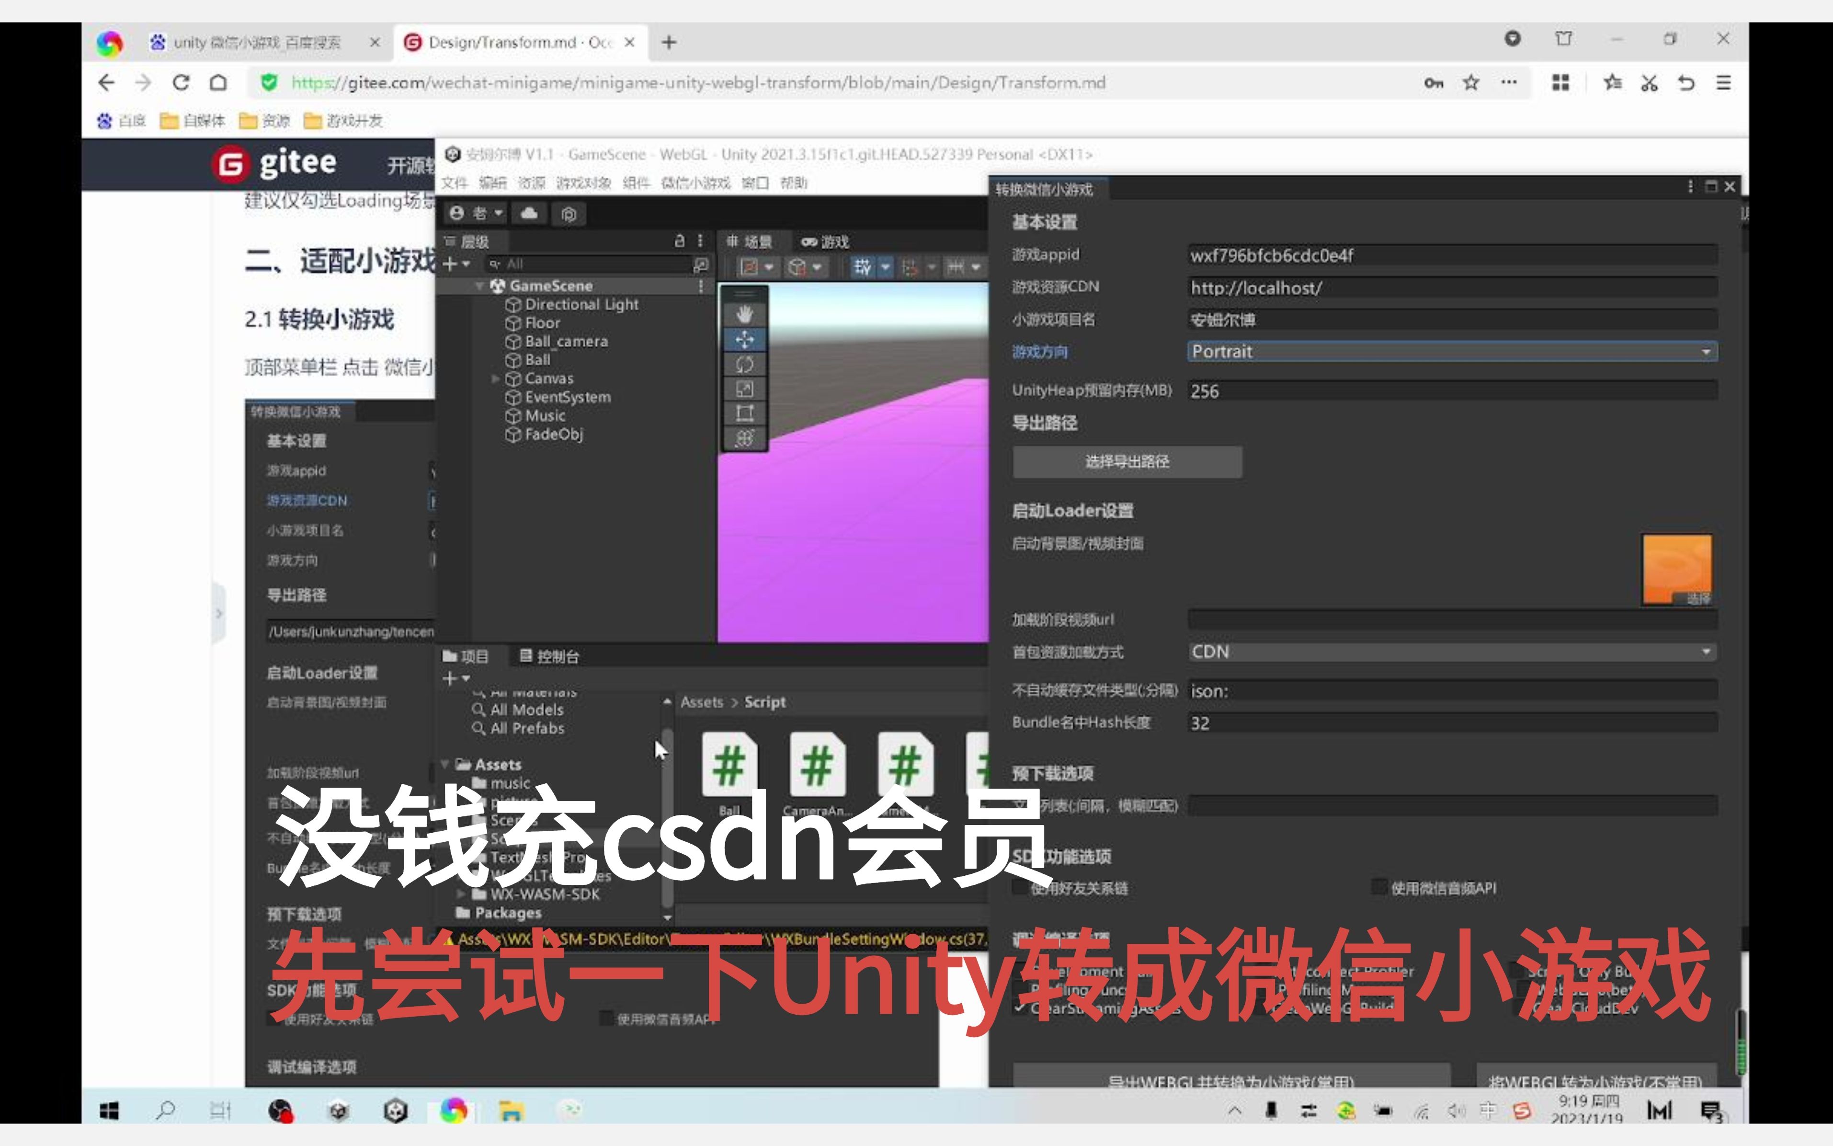The height and width of the screenshot is (1146, 1833).
Task: Open the hierarchy lock icon
Action: pyautogui.click(x=680, y=241)
